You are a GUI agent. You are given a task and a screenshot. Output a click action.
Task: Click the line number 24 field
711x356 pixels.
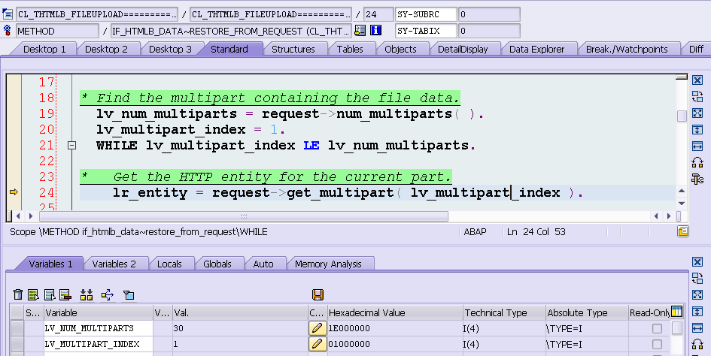(378, 14)
